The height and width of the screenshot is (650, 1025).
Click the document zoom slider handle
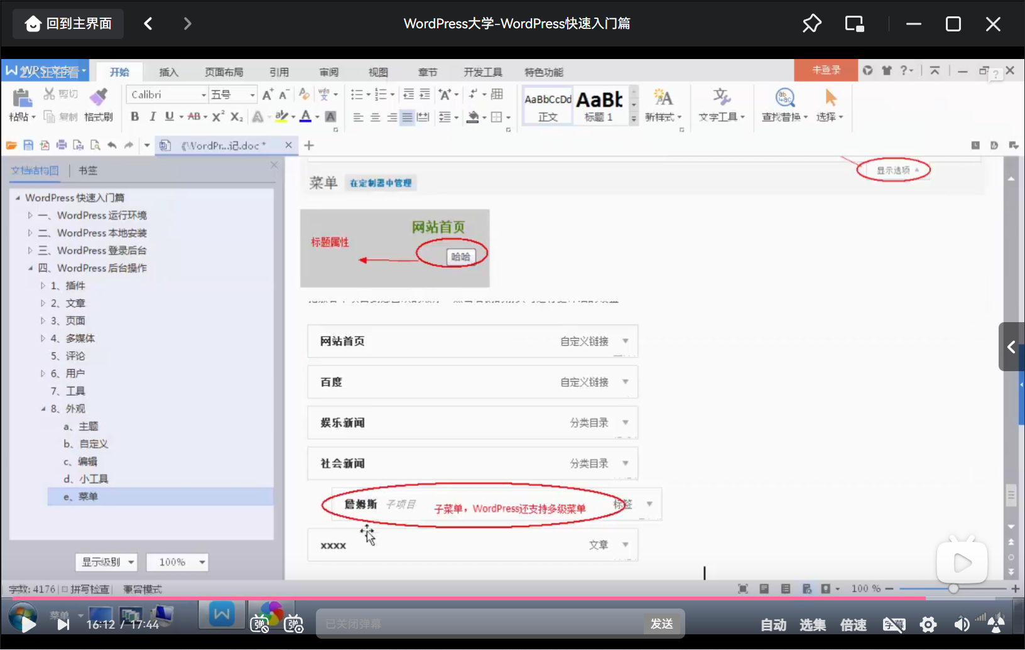click(953, 588)
